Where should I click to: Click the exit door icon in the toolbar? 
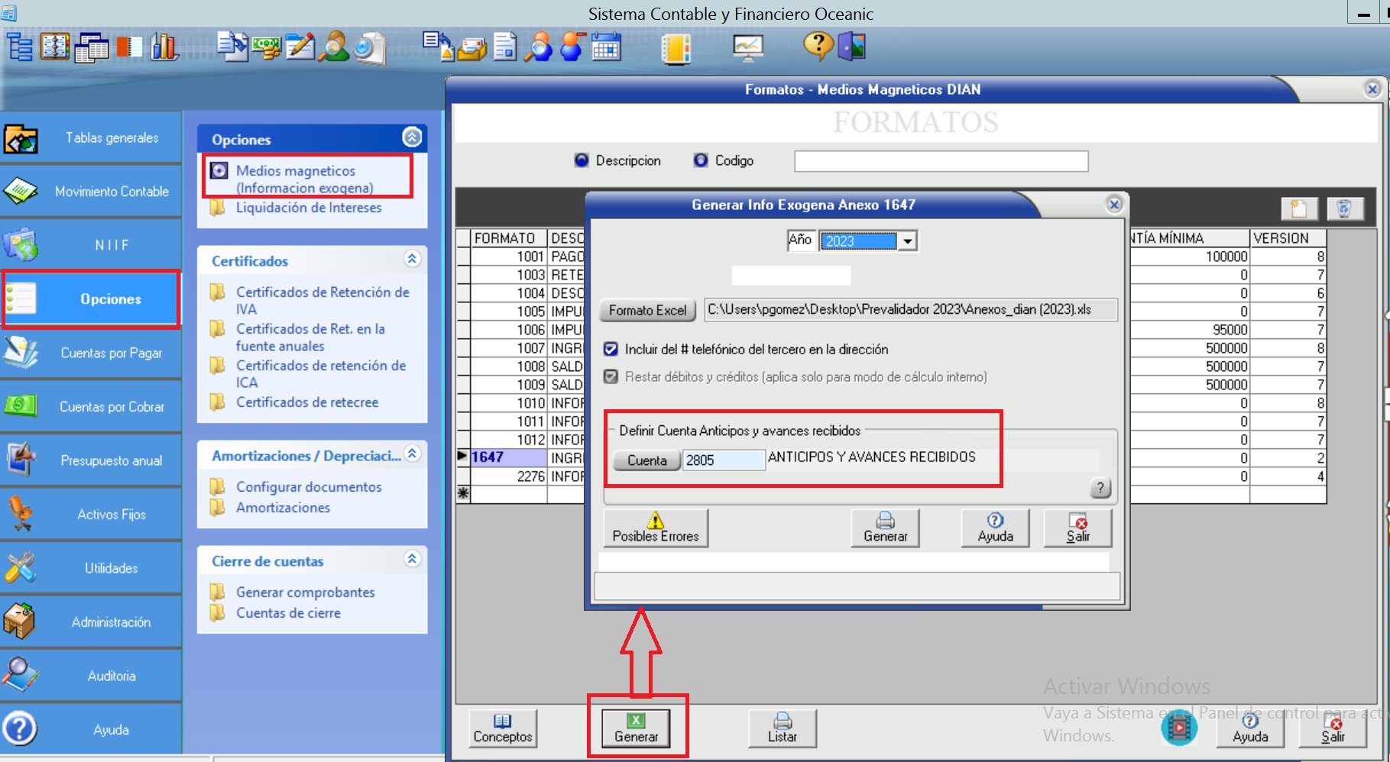pyautogui.click(x=852, y=47)
